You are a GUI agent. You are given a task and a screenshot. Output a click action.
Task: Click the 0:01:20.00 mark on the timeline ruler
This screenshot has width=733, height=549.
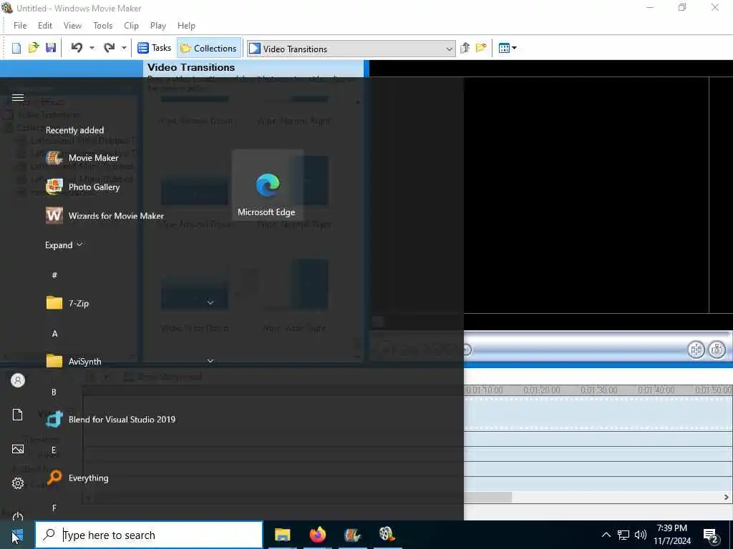(541, 390)
